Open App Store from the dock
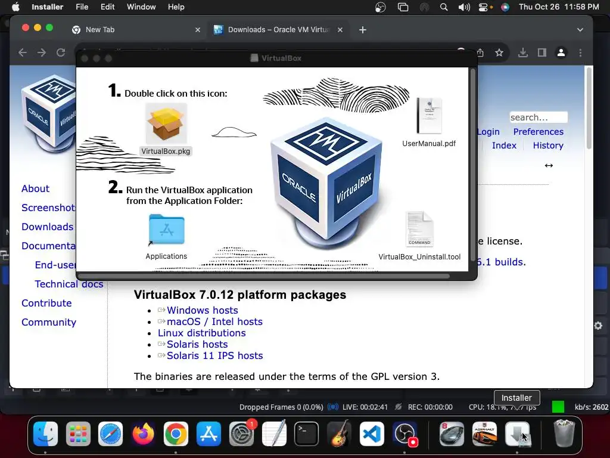The height and width of the screenshot is (458, 610). point(208,434)
